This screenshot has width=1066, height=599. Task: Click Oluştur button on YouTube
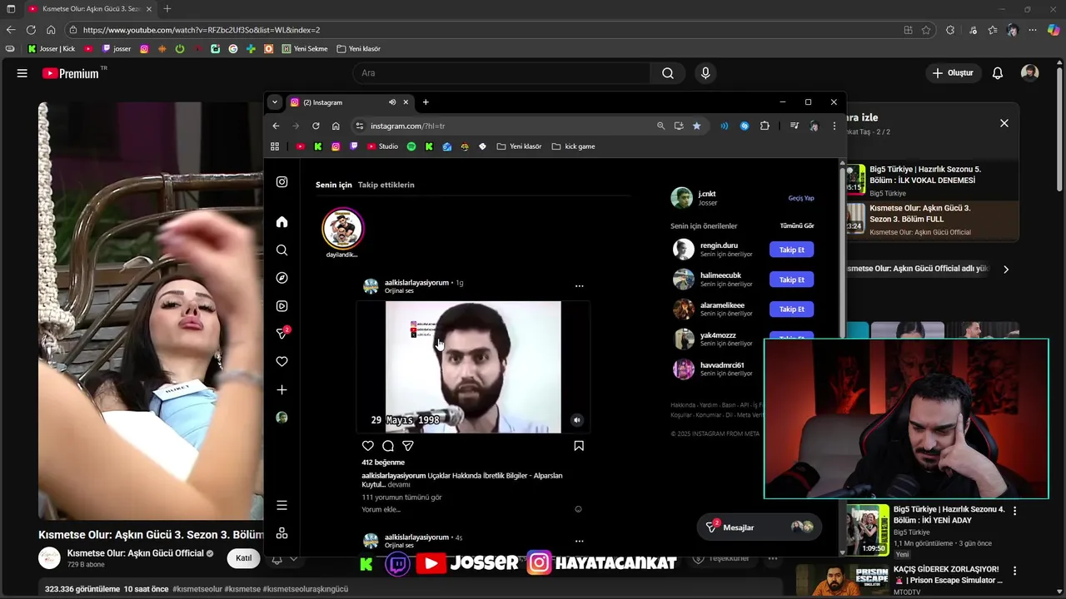(953, 73)
